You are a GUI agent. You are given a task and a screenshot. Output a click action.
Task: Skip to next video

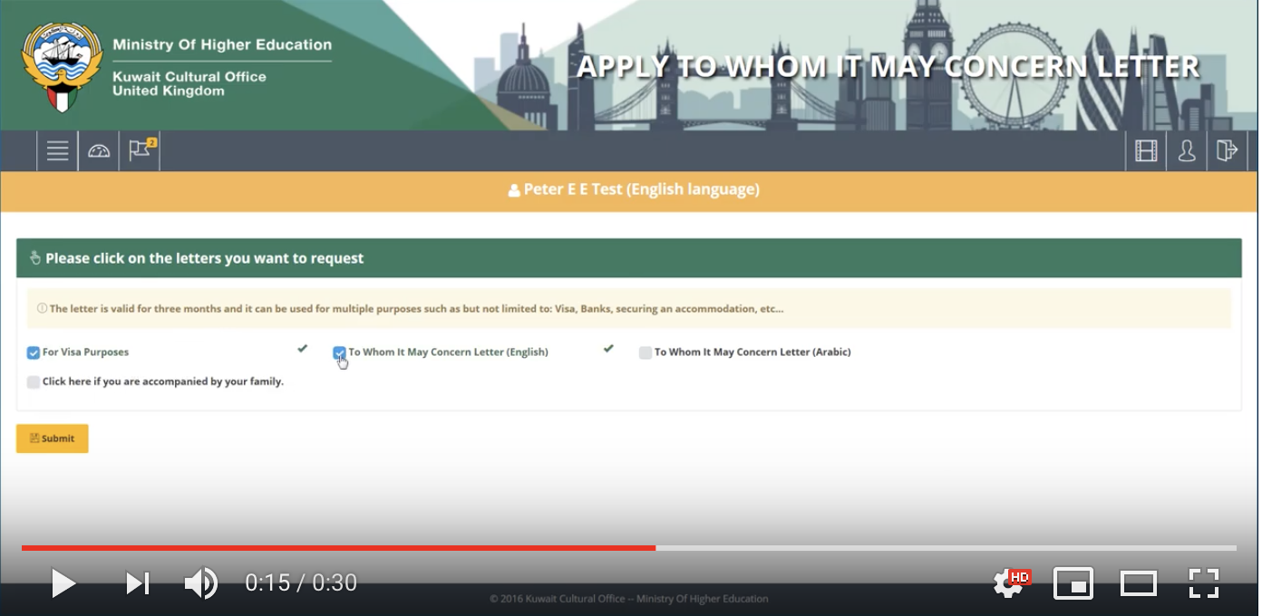138,582
